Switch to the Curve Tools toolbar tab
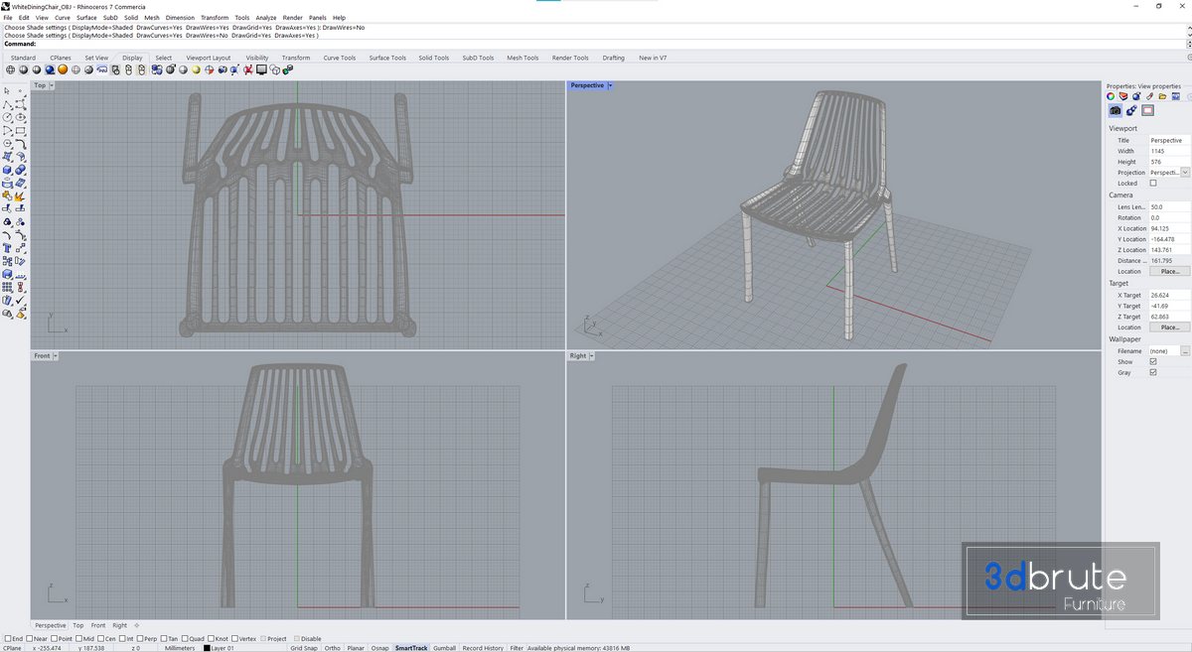The height and width of the screenshot is (652, 1192). [x=339, y=58]
